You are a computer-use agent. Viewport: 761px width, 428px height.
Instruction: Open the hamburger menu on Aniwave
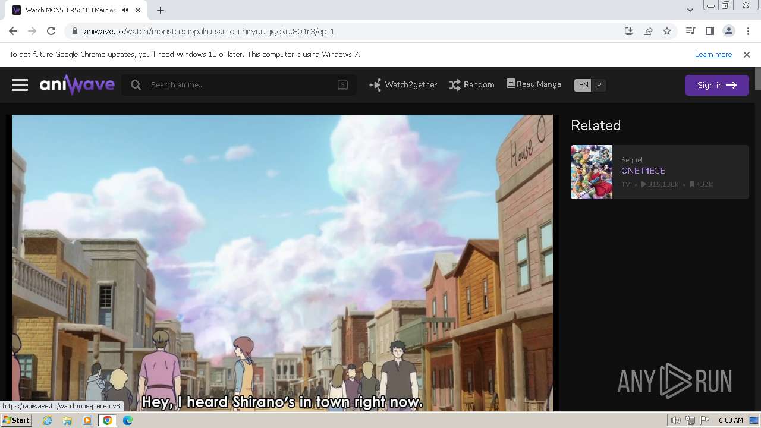[x=20, y=85]
